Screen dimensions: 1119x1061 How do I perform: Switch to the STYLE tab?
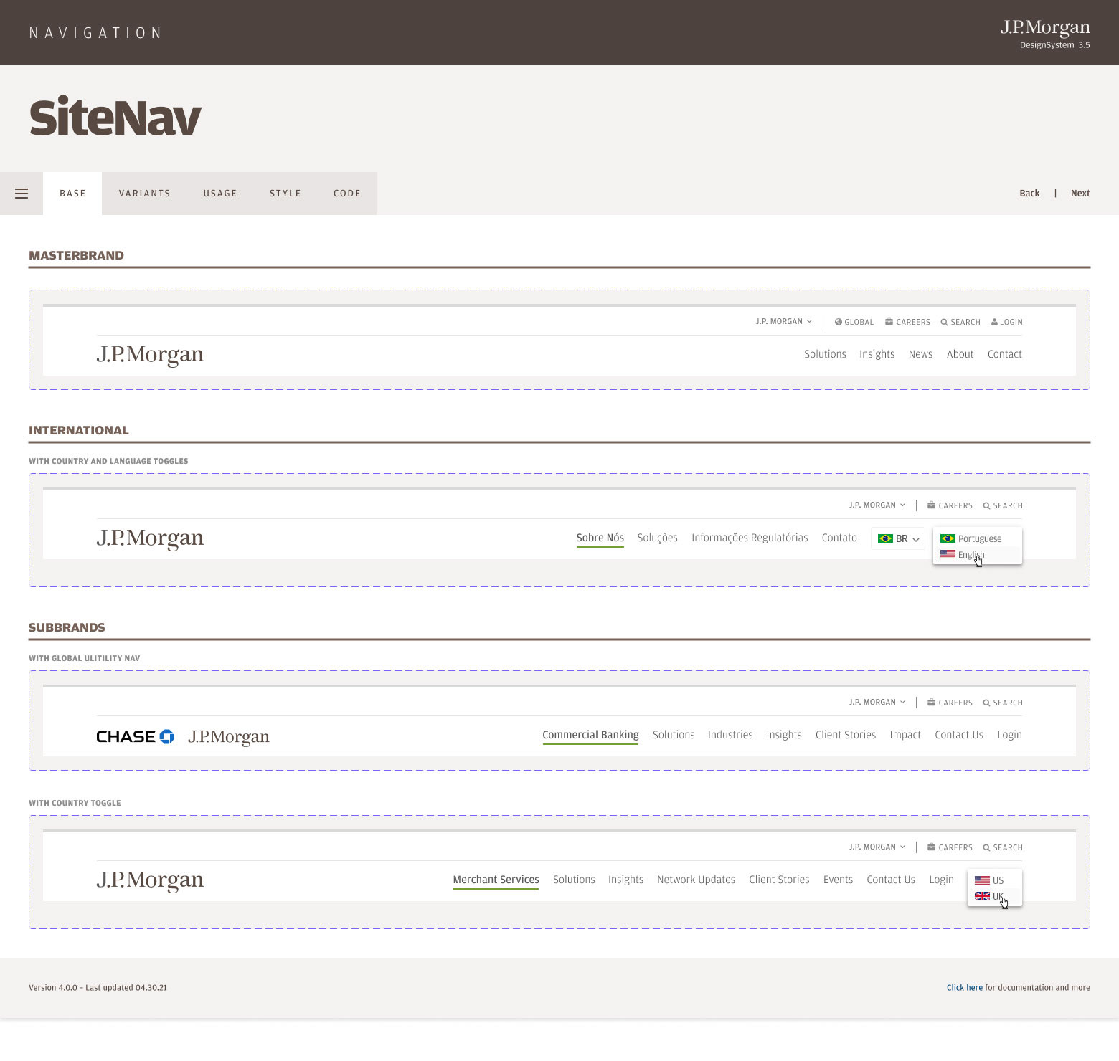[x=285, y=194]
